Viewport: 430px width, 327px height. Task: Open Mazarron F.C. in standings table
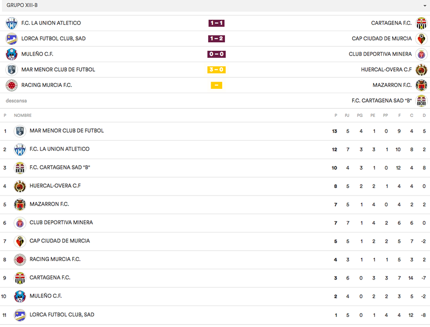49,204
